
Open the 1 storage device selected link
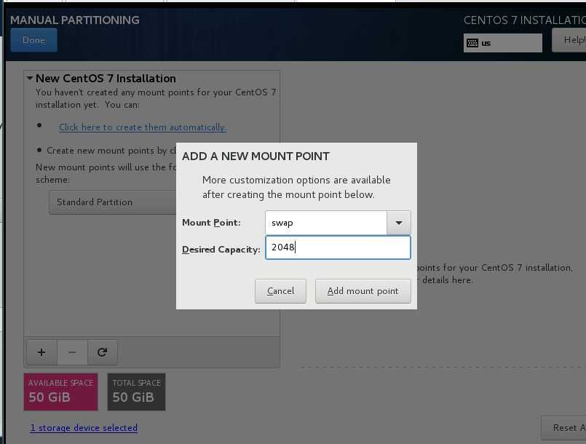coord(84,427)
